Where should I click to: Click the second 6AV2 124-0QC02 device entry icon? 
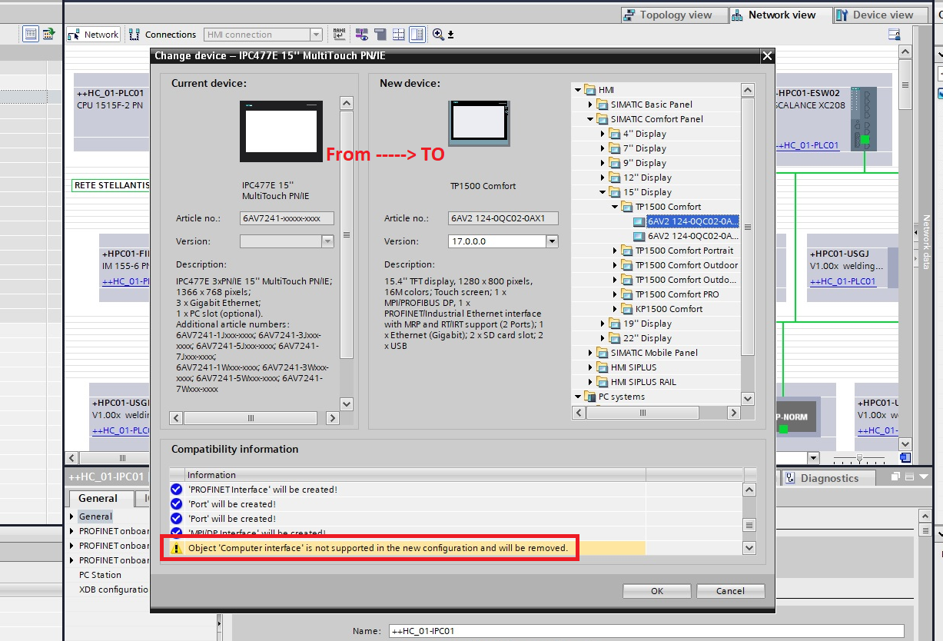tap(639, 236)
